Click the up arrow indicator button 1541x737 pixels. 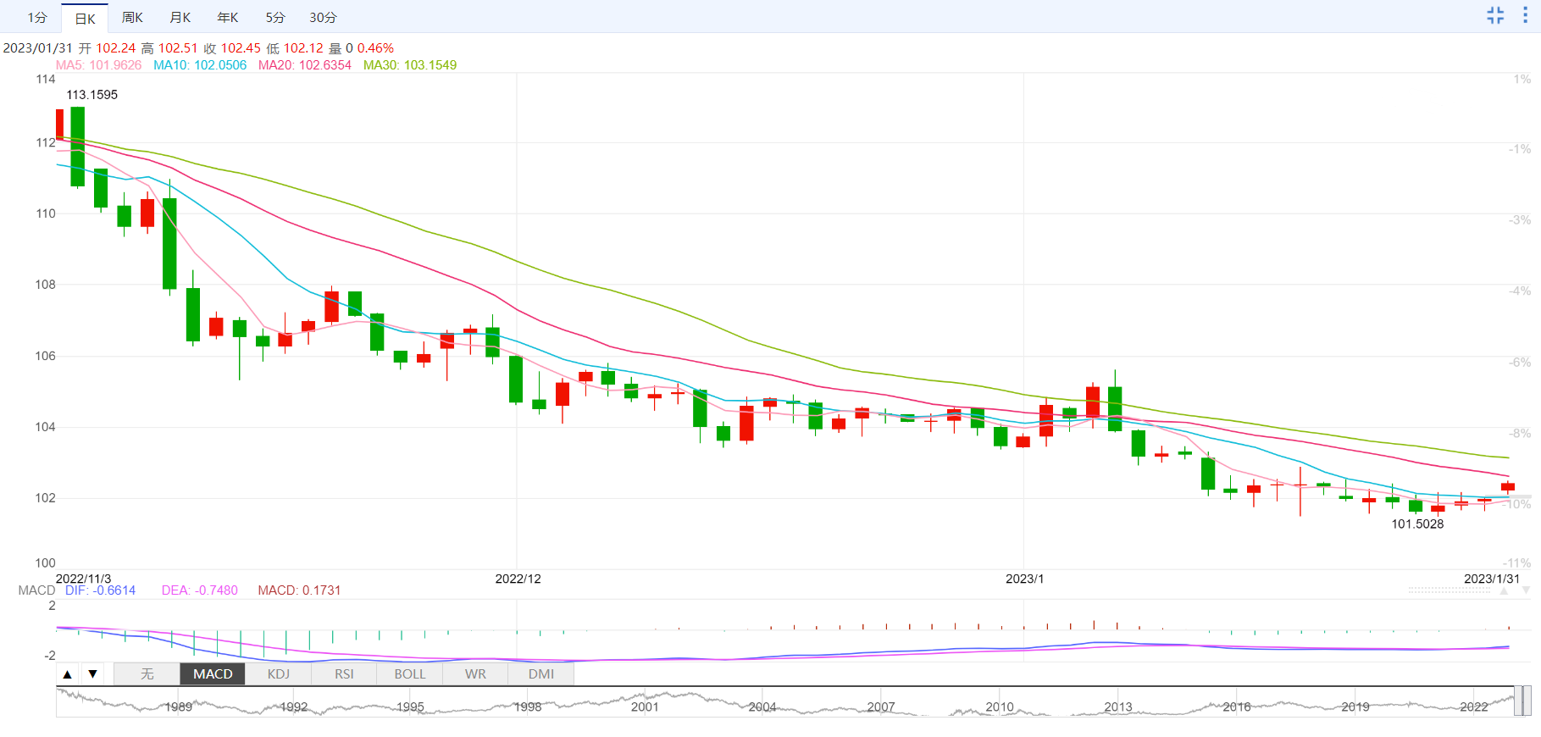coord(68,674)
